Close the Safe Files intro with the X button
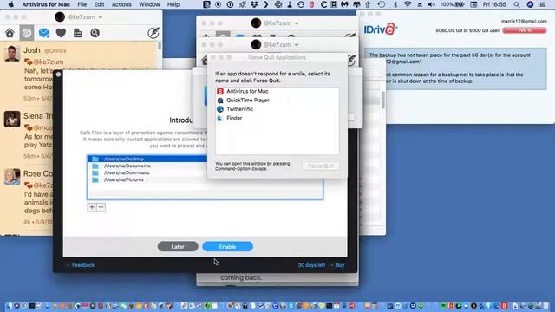 click(58, 75)
